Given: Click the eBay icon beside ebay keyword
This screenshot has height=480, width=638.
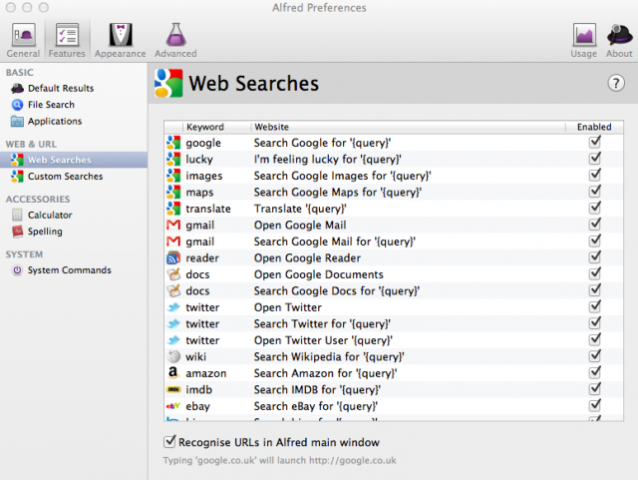Looking at the screenshot, I should coord(173,406).
